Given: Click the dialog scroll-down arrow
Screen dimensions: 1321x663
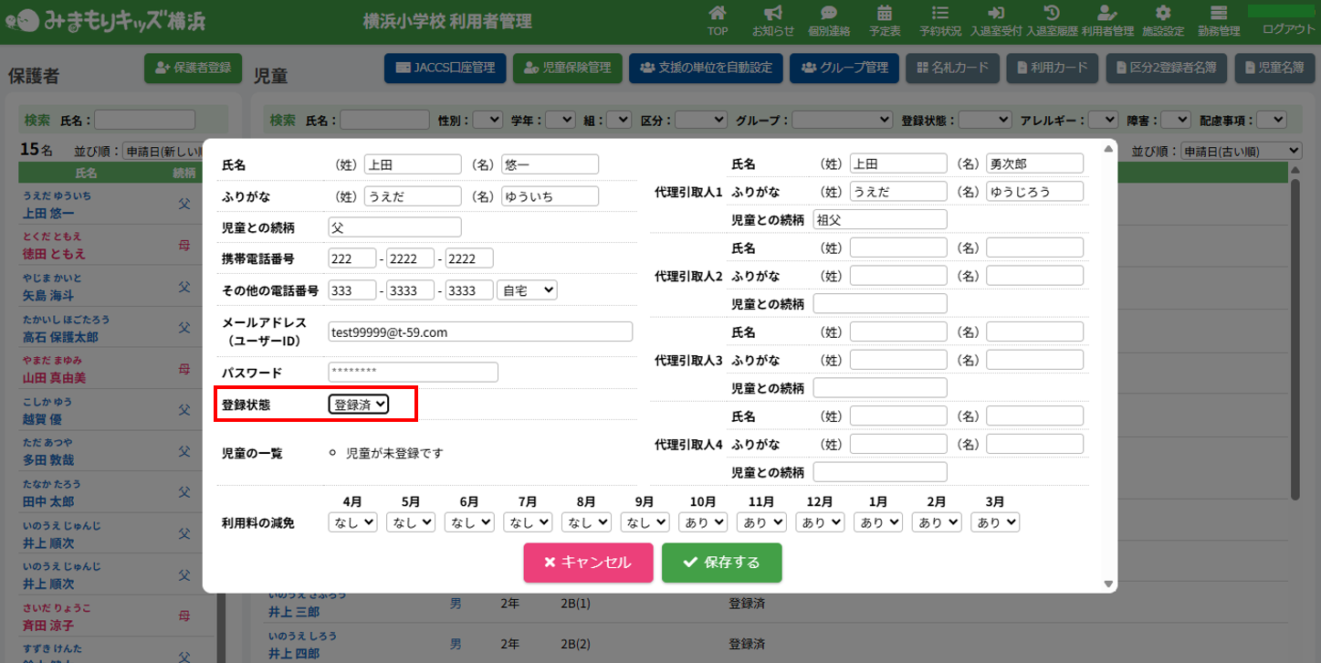Looking at the screenshot, I should tap(1109, 584).
